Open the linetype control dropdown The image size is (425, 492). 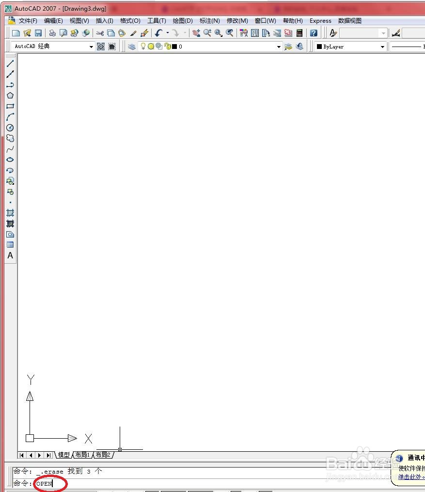[x=407, y=47]
